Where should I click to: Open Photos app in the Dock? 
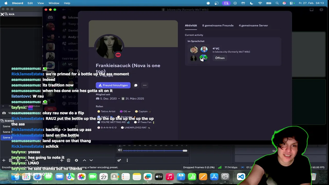click(81, 177)
